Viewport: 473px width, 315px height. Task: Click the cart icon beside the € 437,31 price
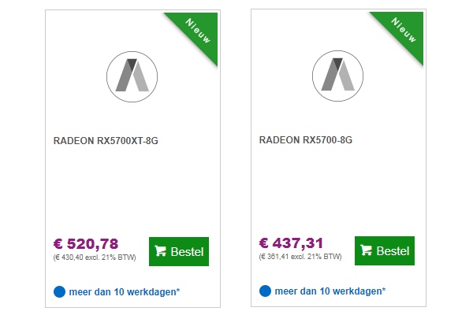click(367, 251)
